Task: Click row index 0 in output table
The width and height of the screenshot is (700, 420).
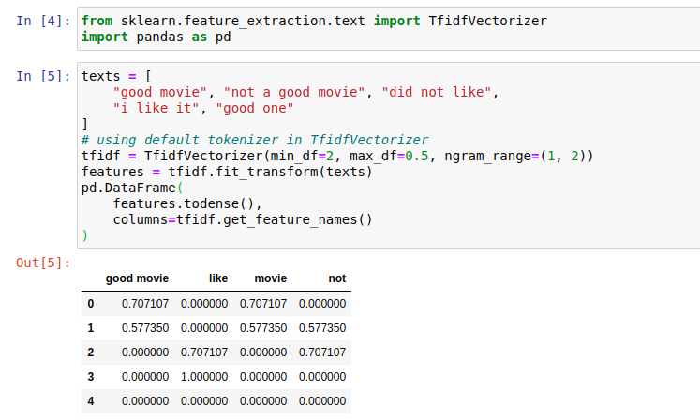Action: [x=91, y=304]
